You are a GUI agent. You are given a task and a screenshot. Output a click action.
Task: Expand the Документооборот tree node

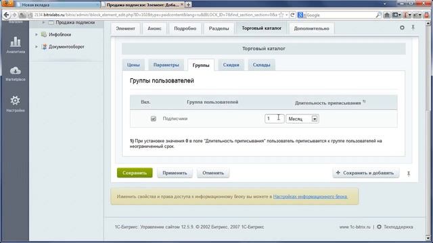tap(36, 47)
